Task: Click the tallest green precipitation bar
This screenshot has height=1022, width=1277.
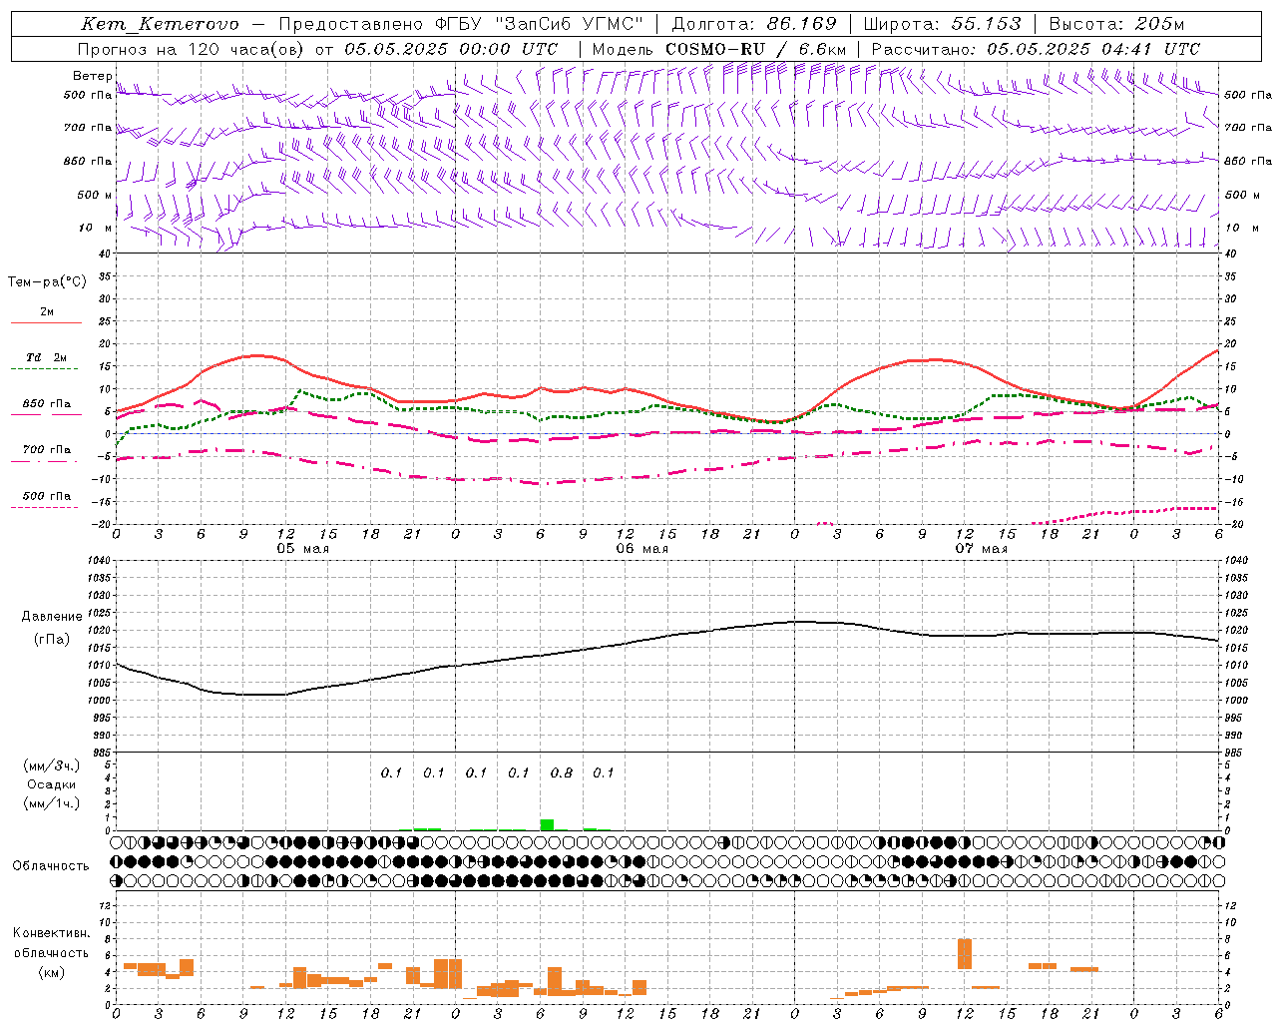Action: 547,824
